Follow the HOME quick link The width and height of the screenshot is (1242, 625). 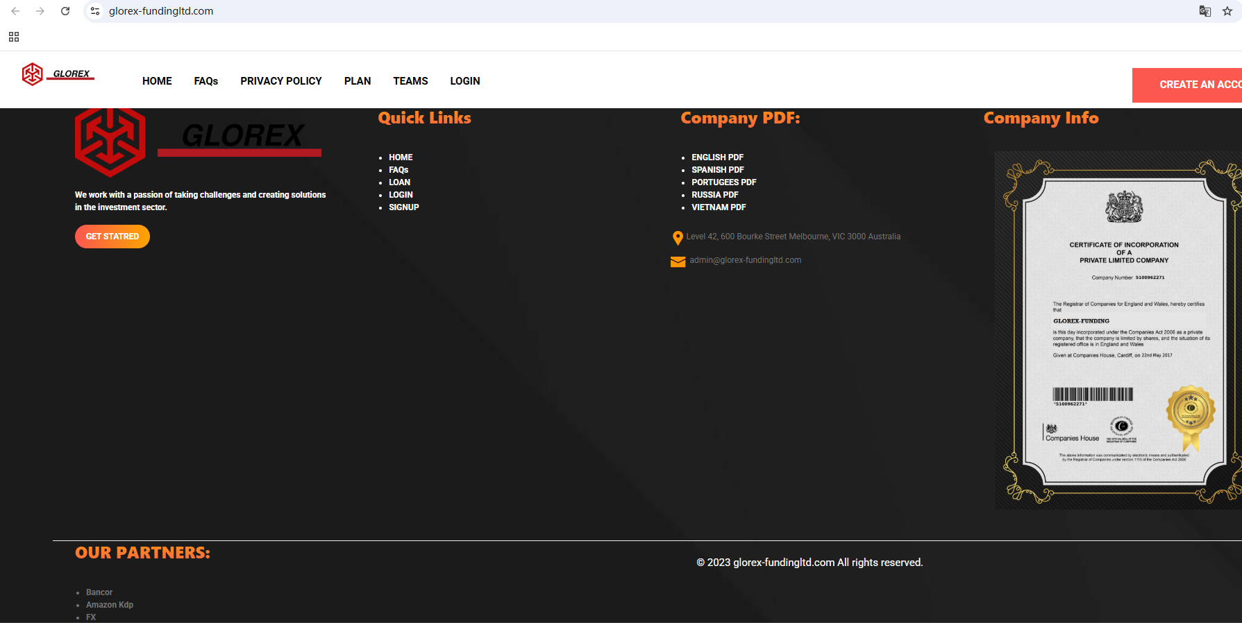(401, 157)
